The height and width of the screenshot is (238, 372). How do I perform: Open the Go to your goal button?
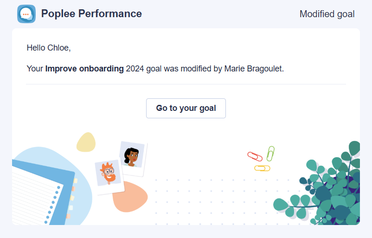pyautogui.click(x=186, y=108)
